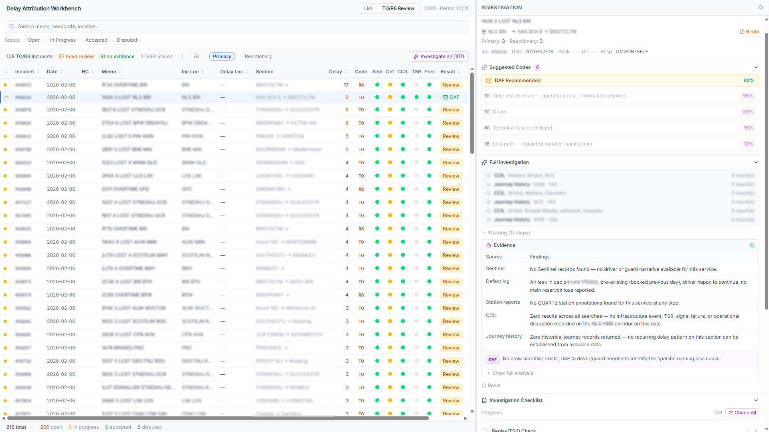Click the table vertical scrollbar thumb
Image resolution: width=769 pixels, height=432 pixels.
click(472, 113)
